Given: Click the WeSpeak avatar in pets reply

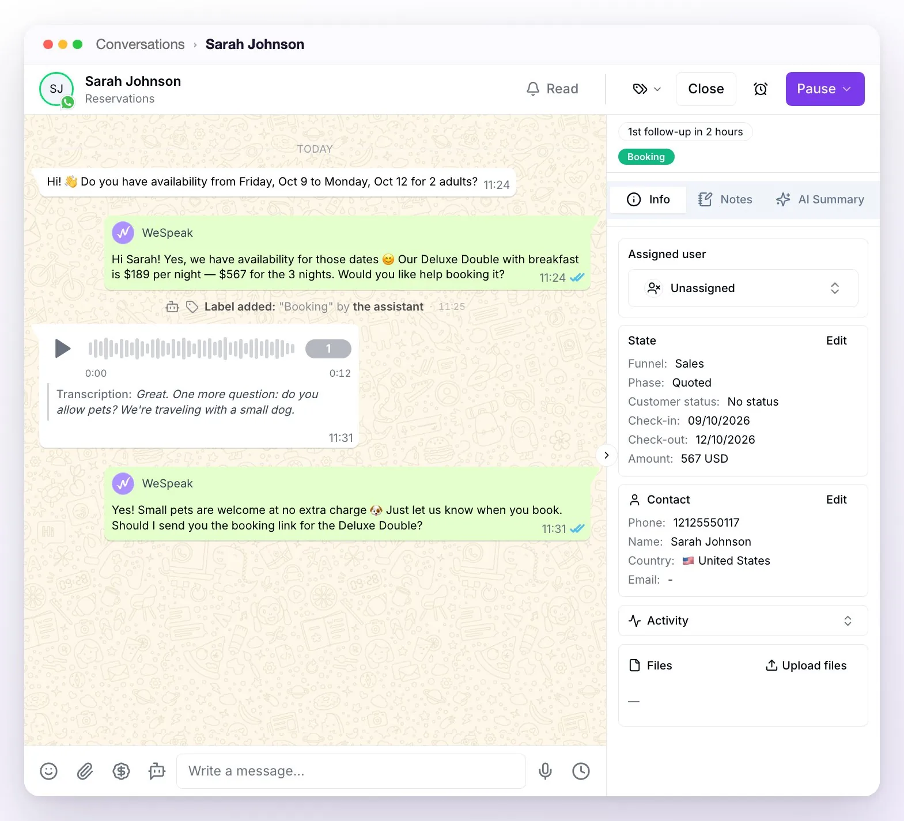Looking at the screenshot, I should [123, 483].
